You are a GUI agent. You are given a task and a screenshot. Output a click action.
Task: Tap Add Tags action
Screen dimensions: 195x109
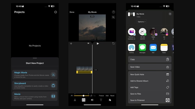pyautogui.click(x=150, y=87)
